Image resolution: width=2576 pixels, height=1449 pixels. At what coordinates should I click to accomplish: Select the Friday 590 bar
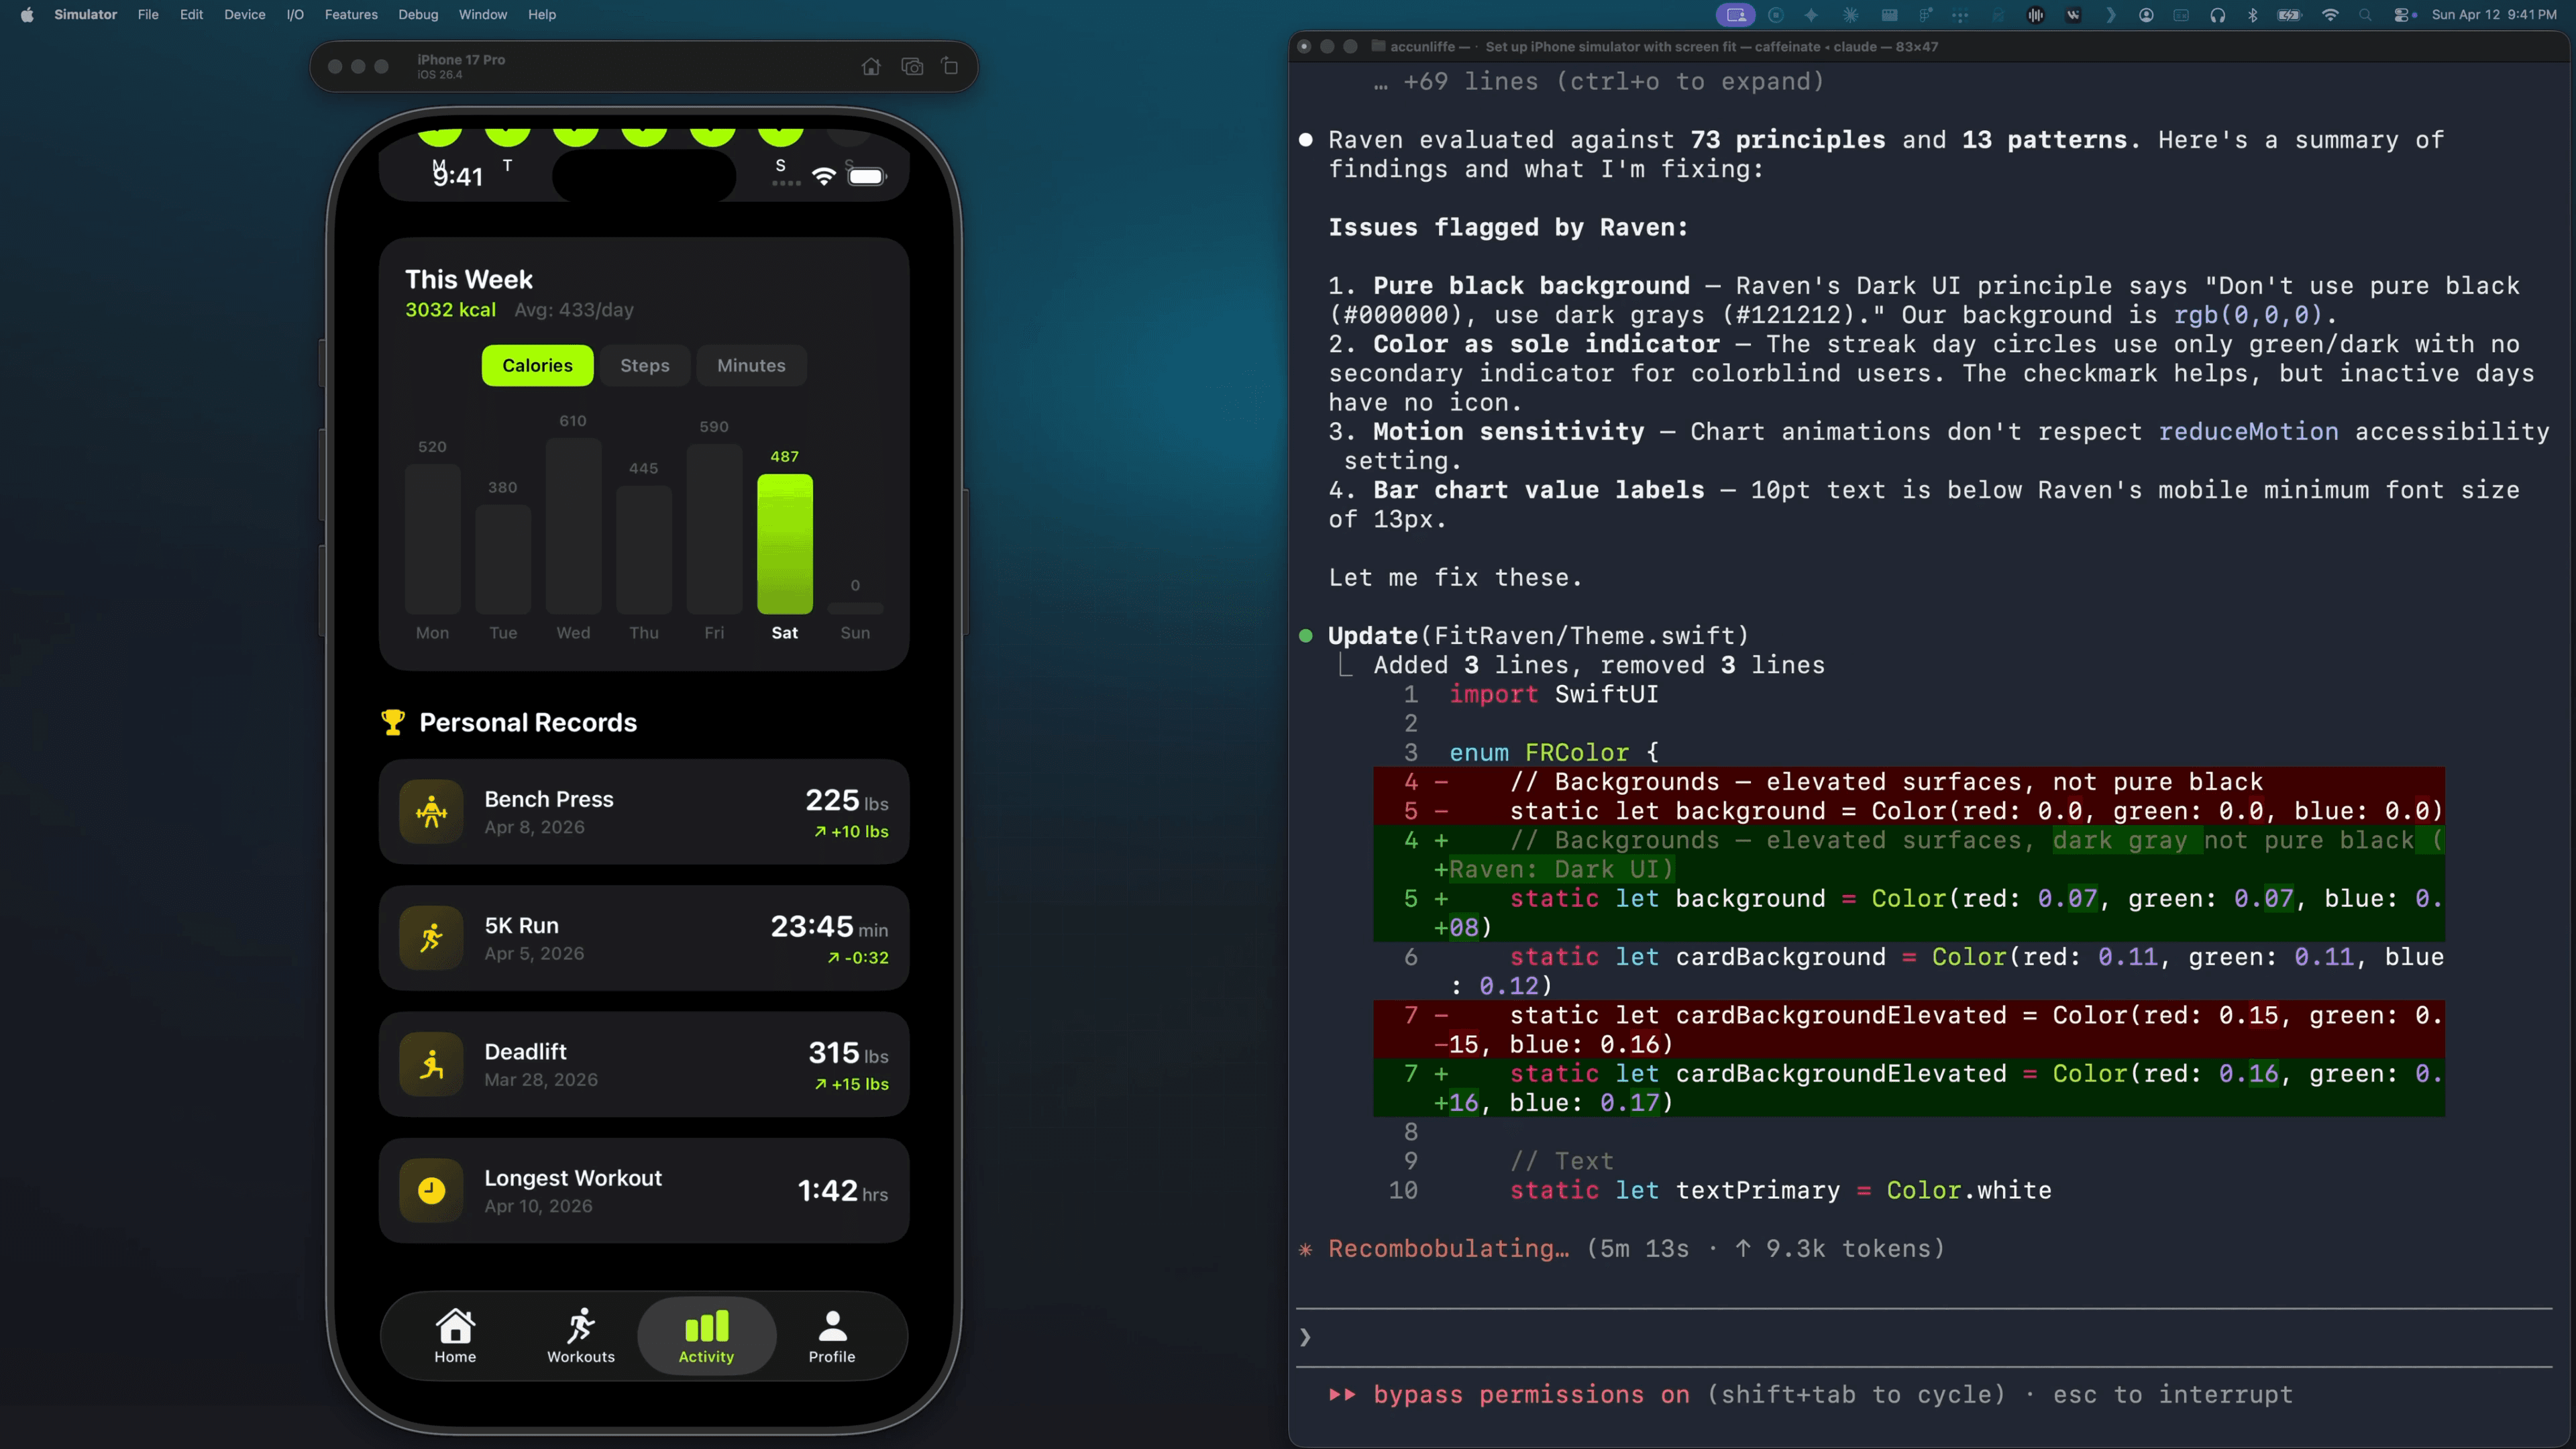[x=714, y=529]
